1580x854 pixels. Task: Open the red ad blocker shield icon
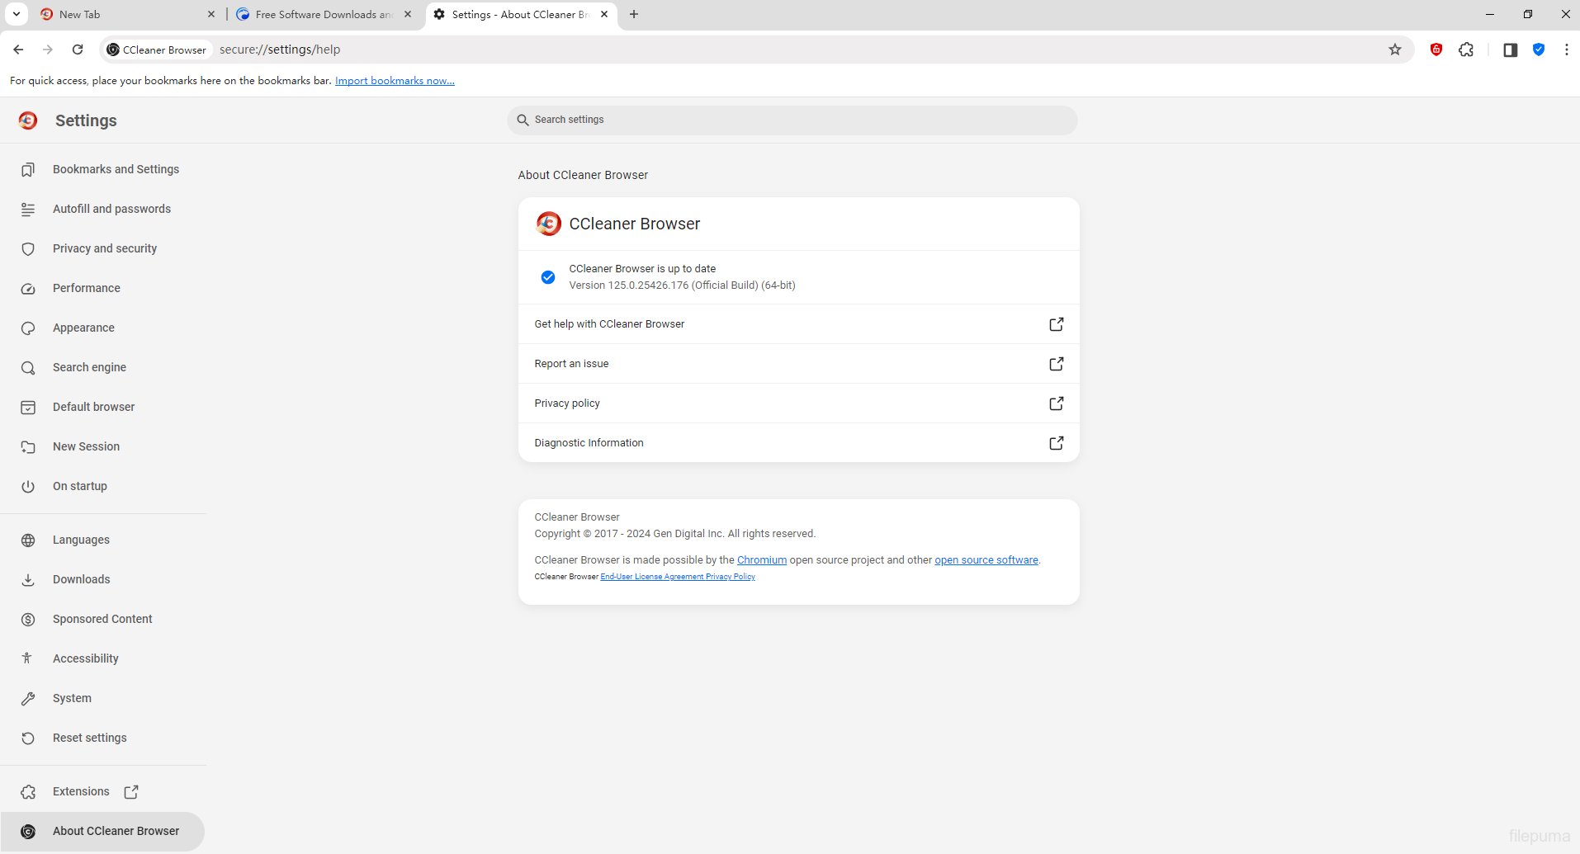coord(1436,50)
